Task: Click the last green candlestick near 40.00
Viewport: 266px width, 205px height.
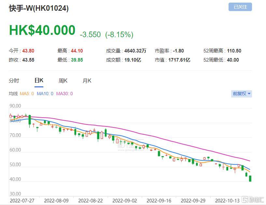Action: pos(250,179)
